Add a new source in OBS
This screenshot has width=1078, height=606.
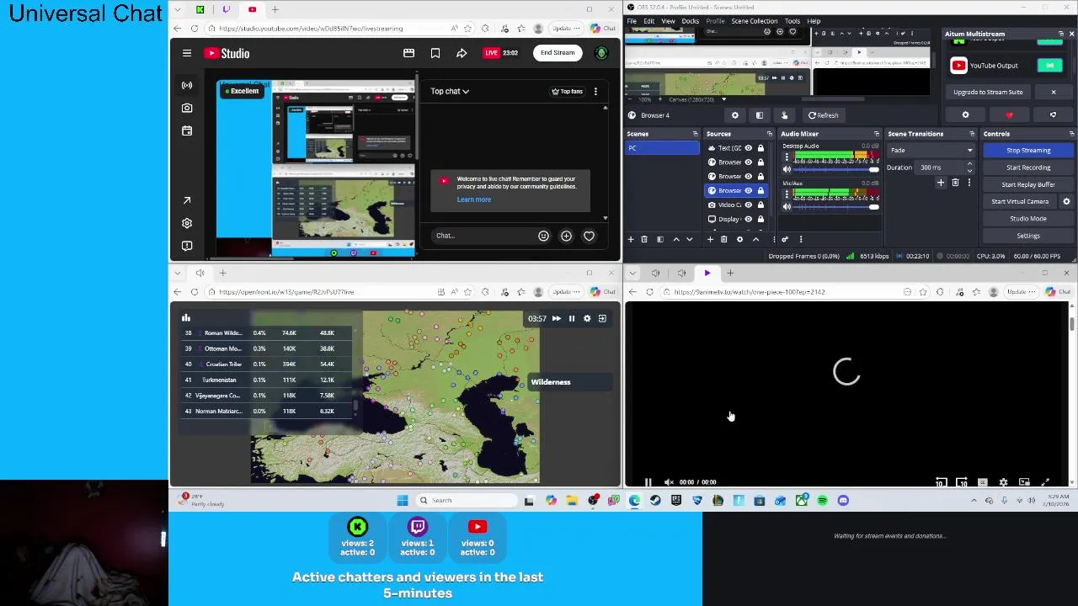(710, 239)
